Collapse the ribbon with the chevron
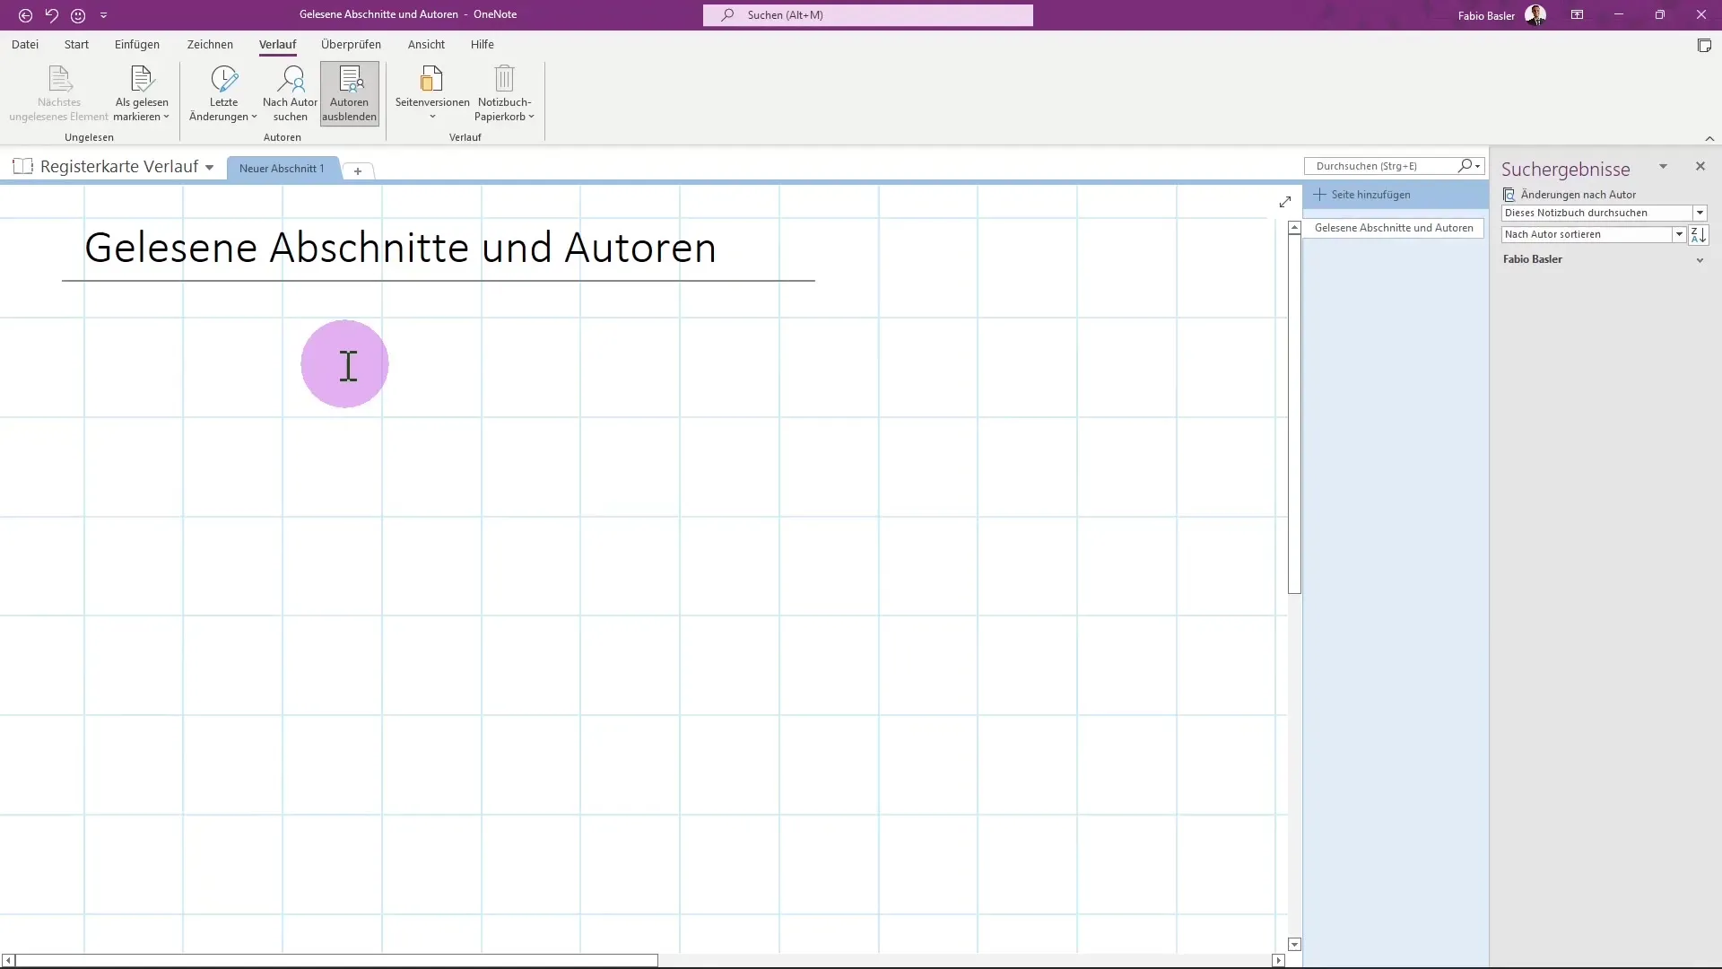1722x969 pixels. click(1709, 138)
